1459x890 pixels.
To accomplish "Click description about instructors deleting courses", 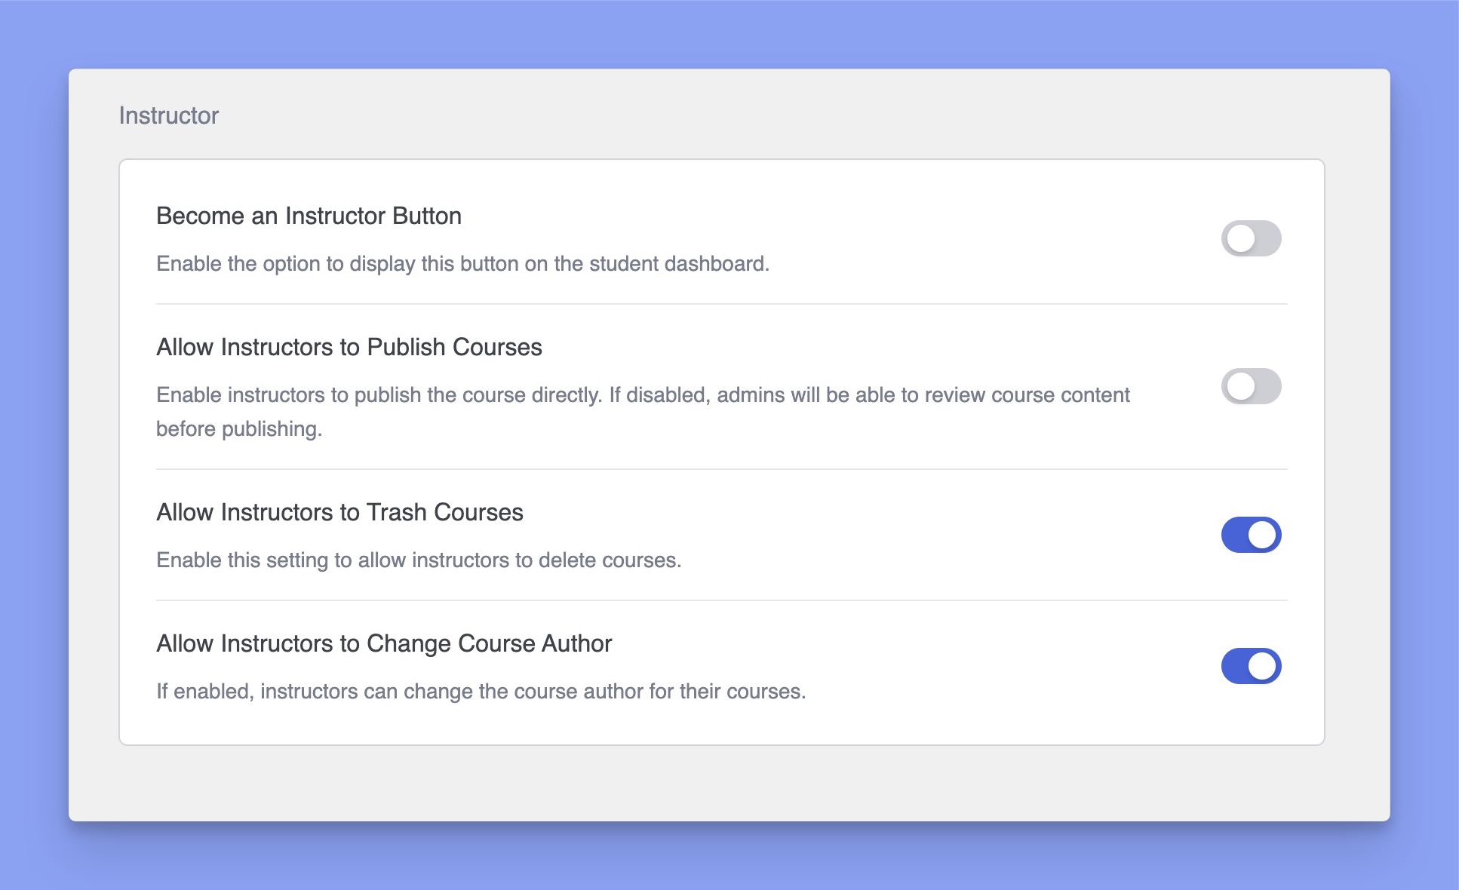I will click(x=419, y=560).
